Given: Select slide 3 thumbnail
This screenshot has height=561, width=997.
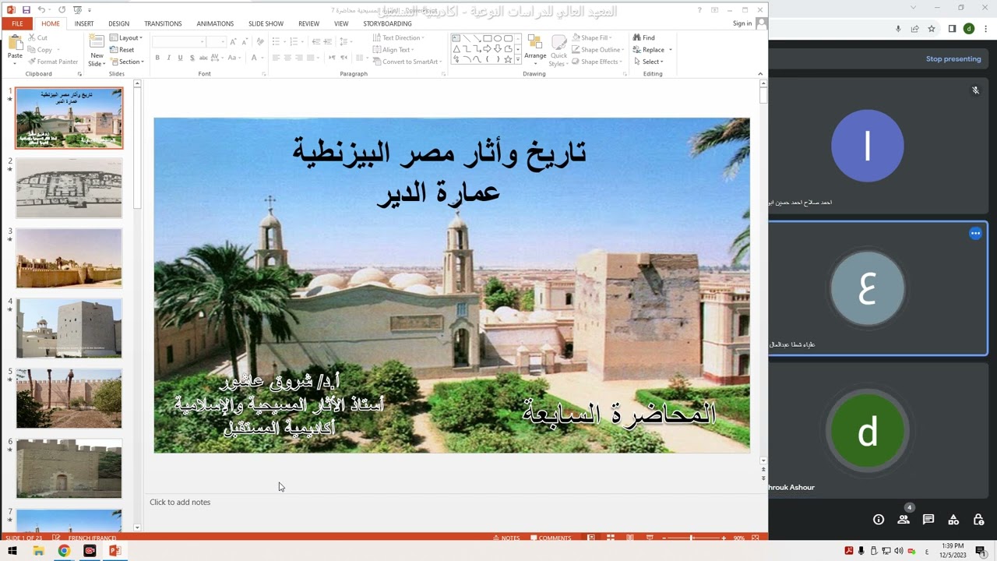Looking at the screenshot, I should (69, 258).
